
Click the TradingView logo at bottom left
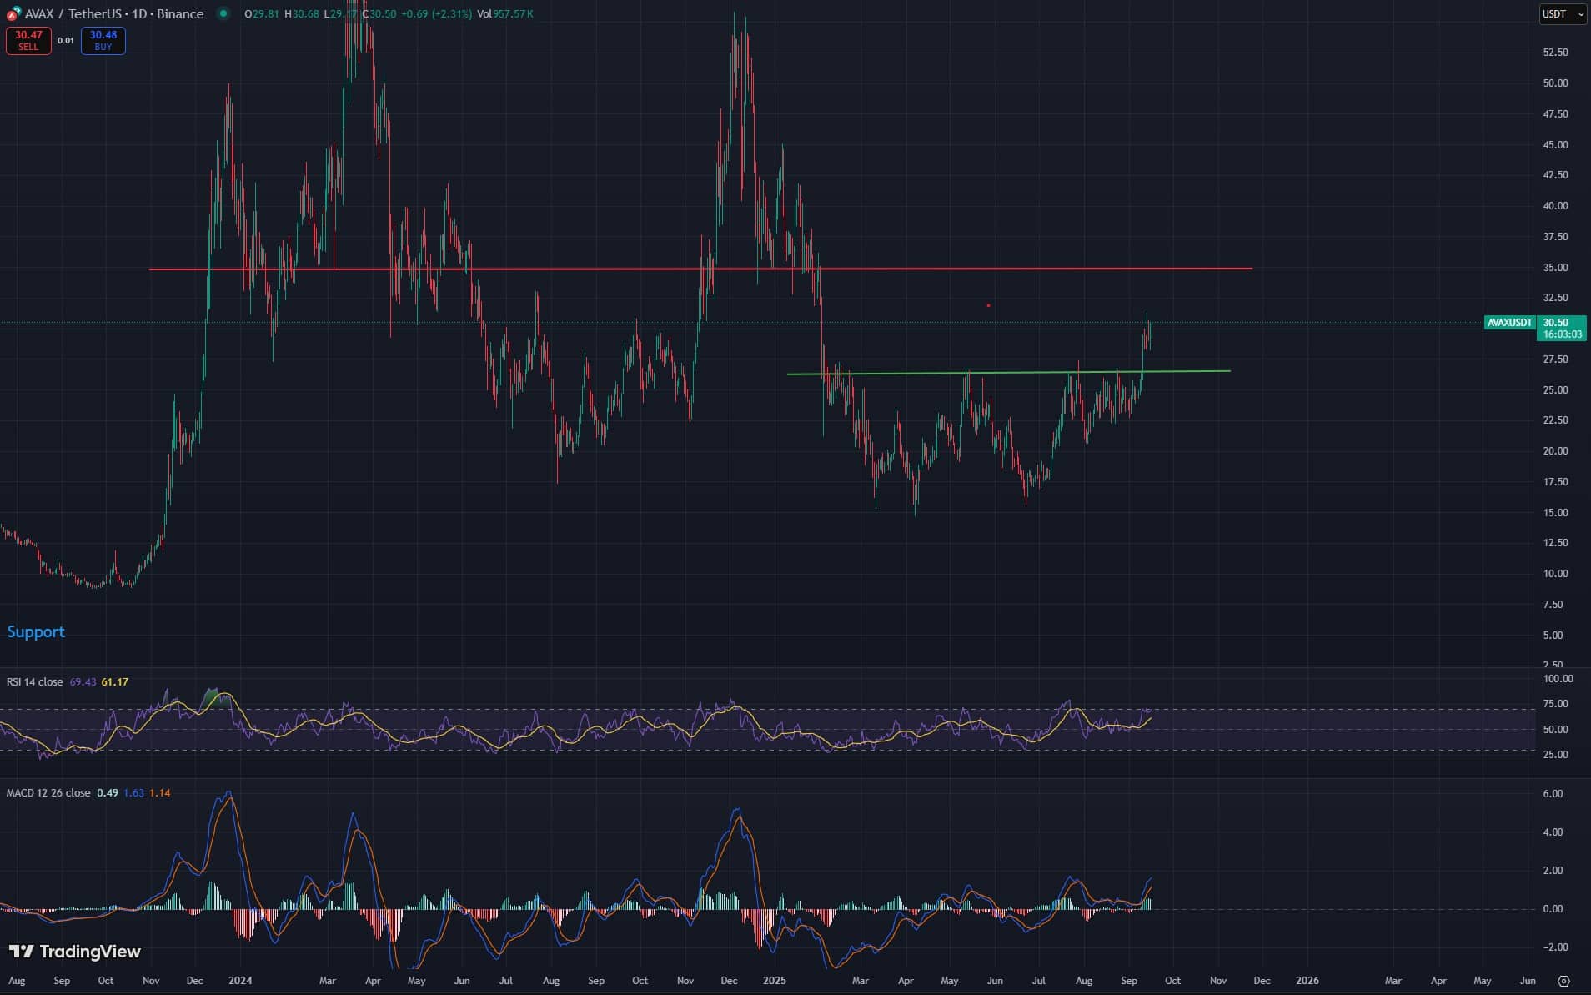(x=73, y=952)
